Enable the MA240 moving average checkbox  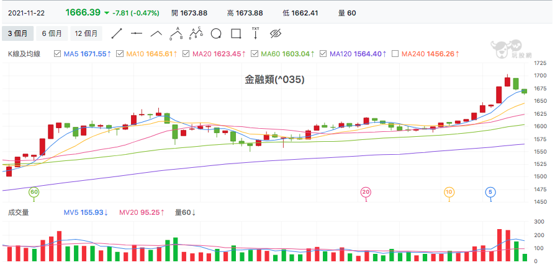pos(395,54)
